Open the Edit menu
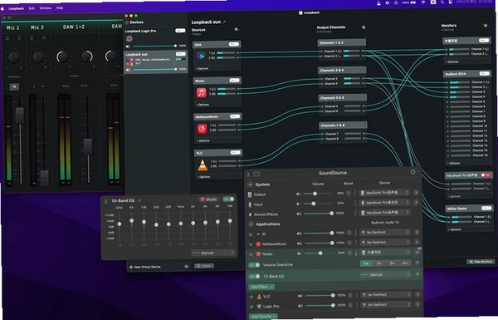Image resolution: width=498 pixels, height=320 pixels. [32, 8]
